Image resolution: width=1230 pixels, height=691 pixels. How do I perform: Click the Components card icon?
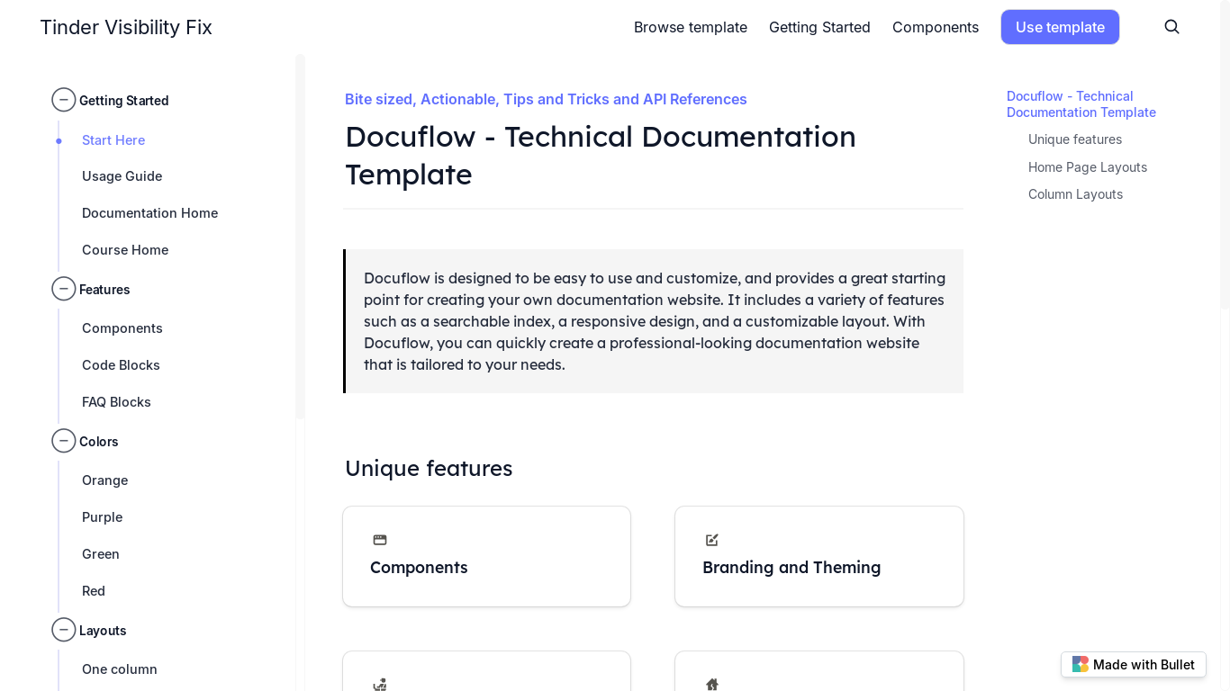(x=380, y=540)
